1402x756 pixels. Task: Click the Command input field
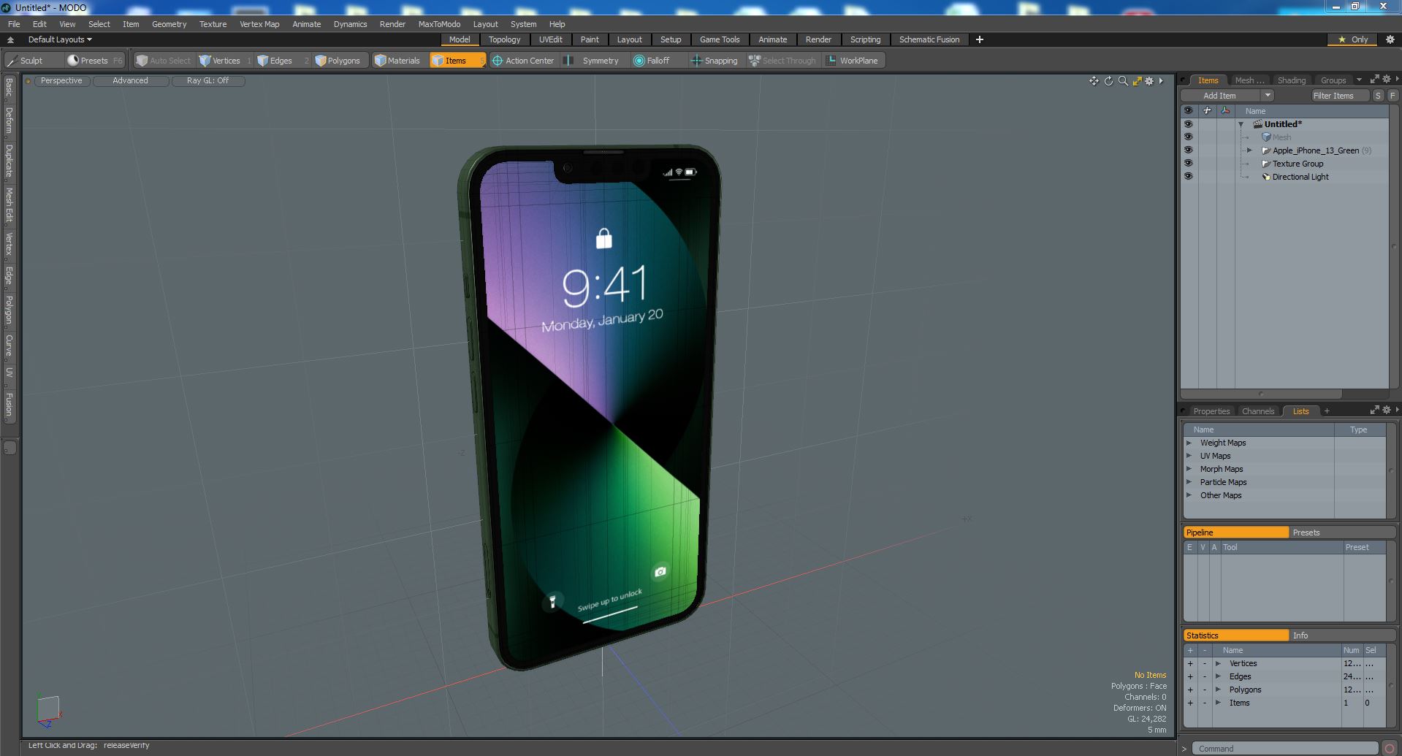[1285, 749]
